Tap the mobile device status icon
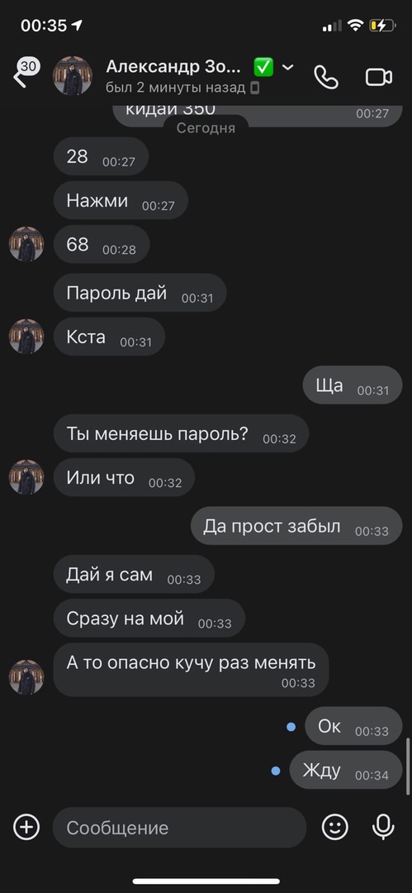The width and height of the screenshot is (412, 893). pyautogui.click(x=255, y=88)
